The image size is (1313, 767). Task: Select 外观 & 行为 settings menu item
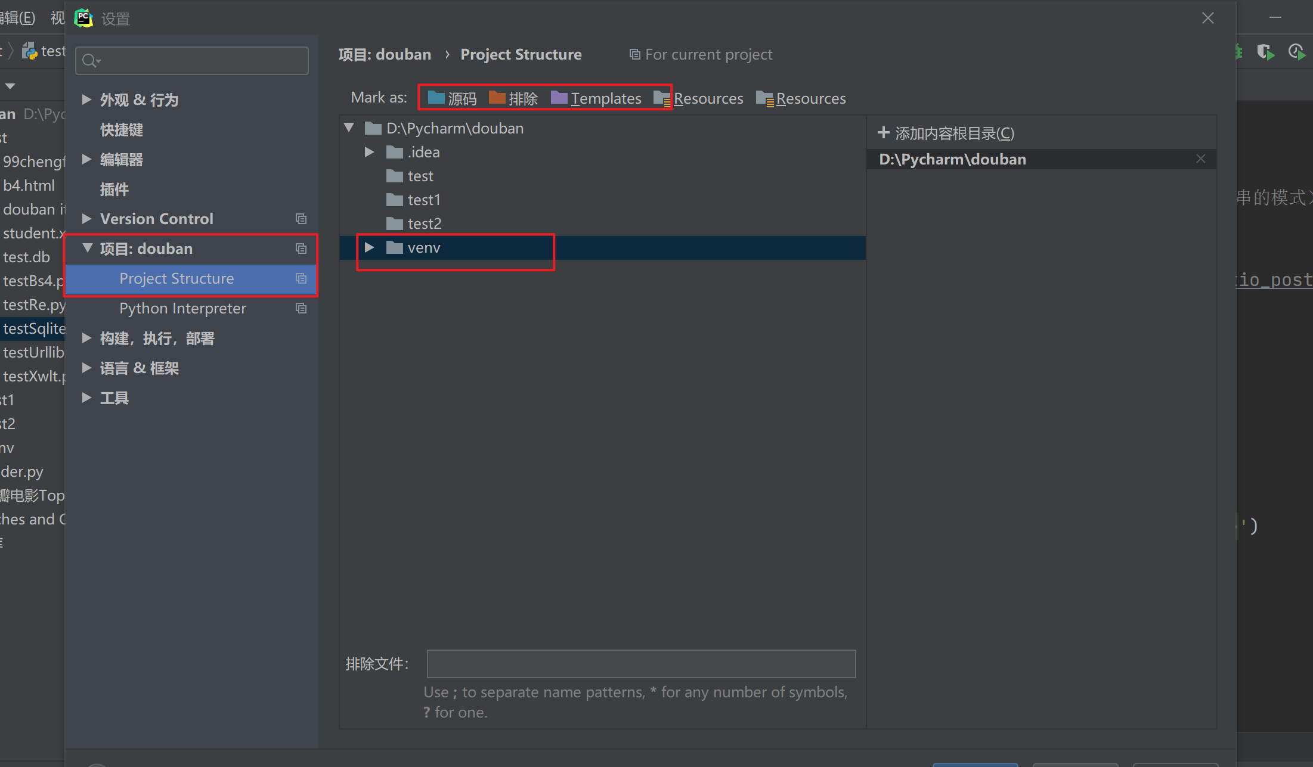[141, 100]
